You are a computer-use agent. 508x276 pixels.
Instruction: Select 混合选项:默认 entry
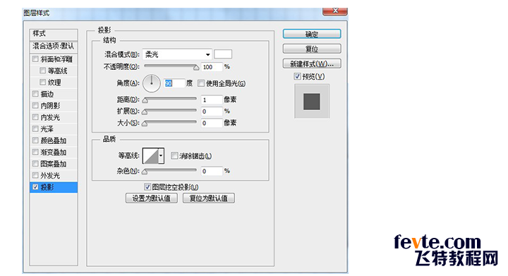(54, 47)
